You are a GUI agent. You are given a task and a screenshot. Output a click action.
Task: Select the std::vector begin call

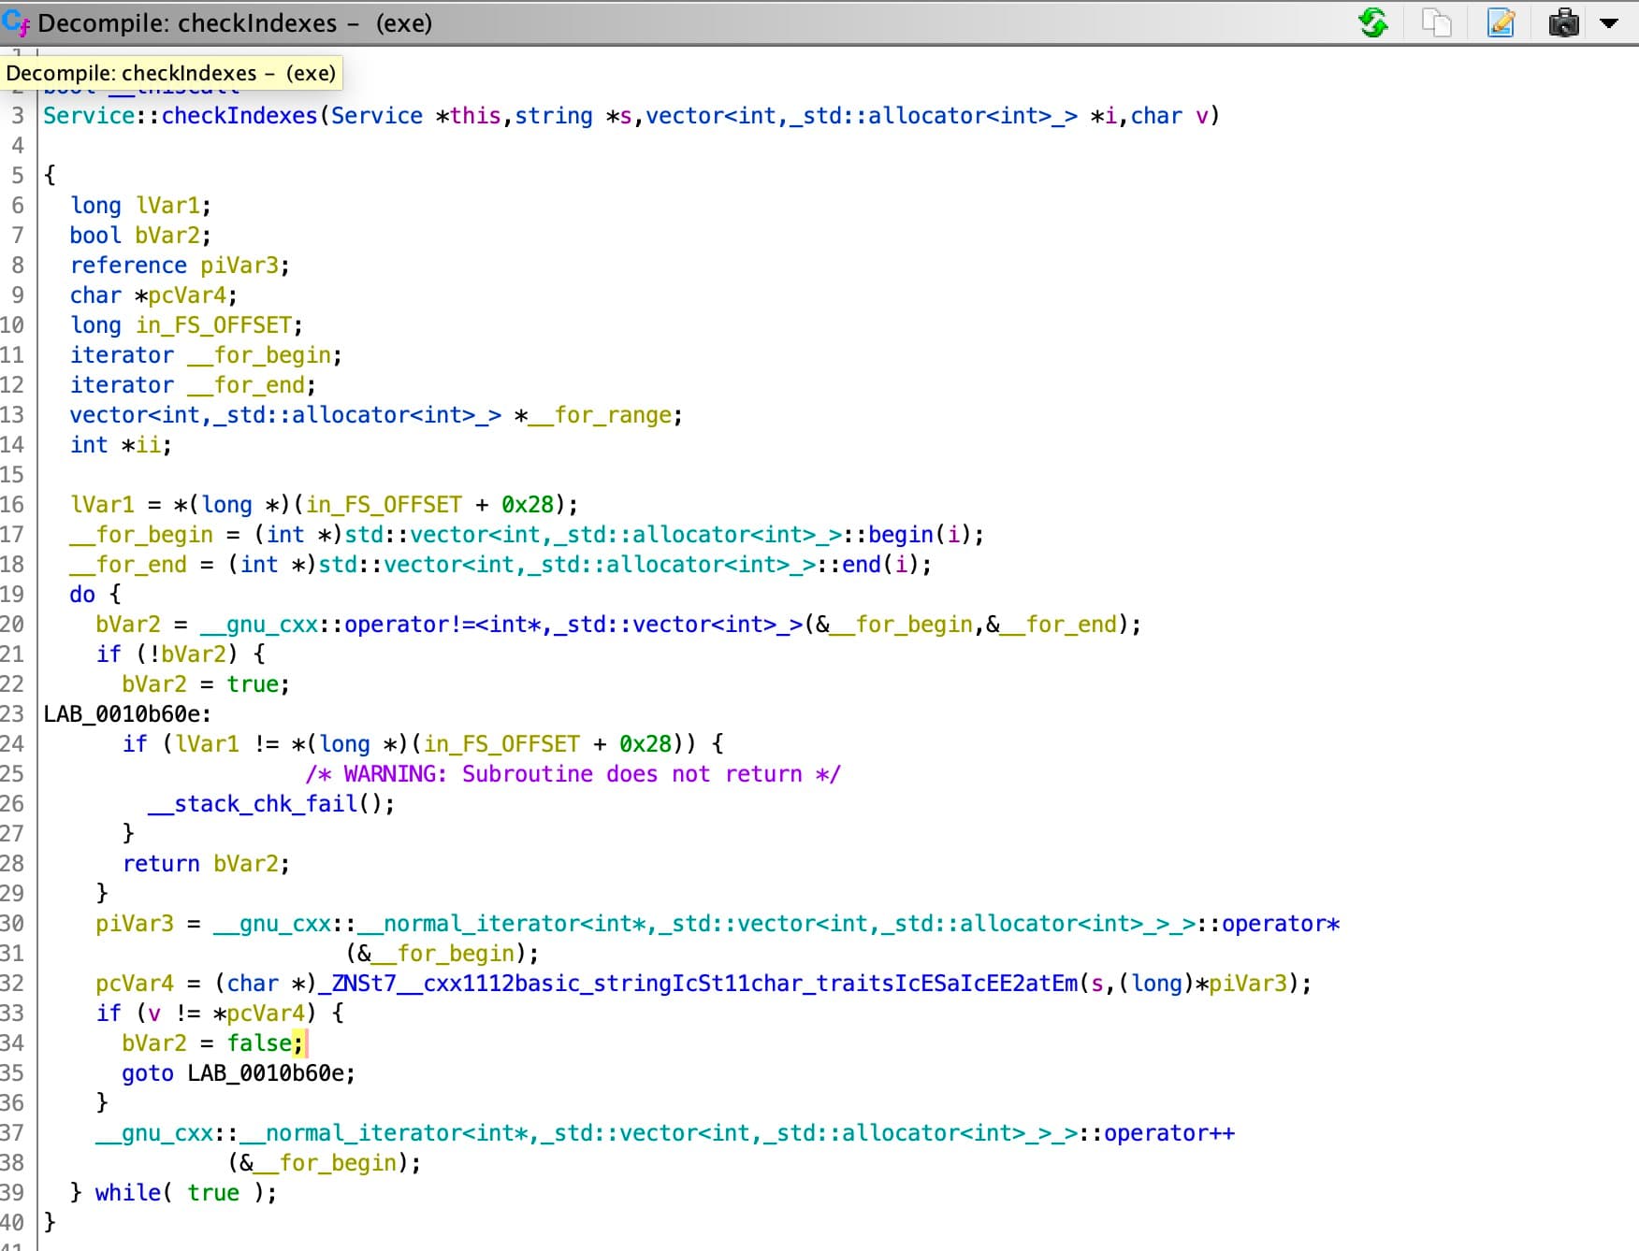896,534
